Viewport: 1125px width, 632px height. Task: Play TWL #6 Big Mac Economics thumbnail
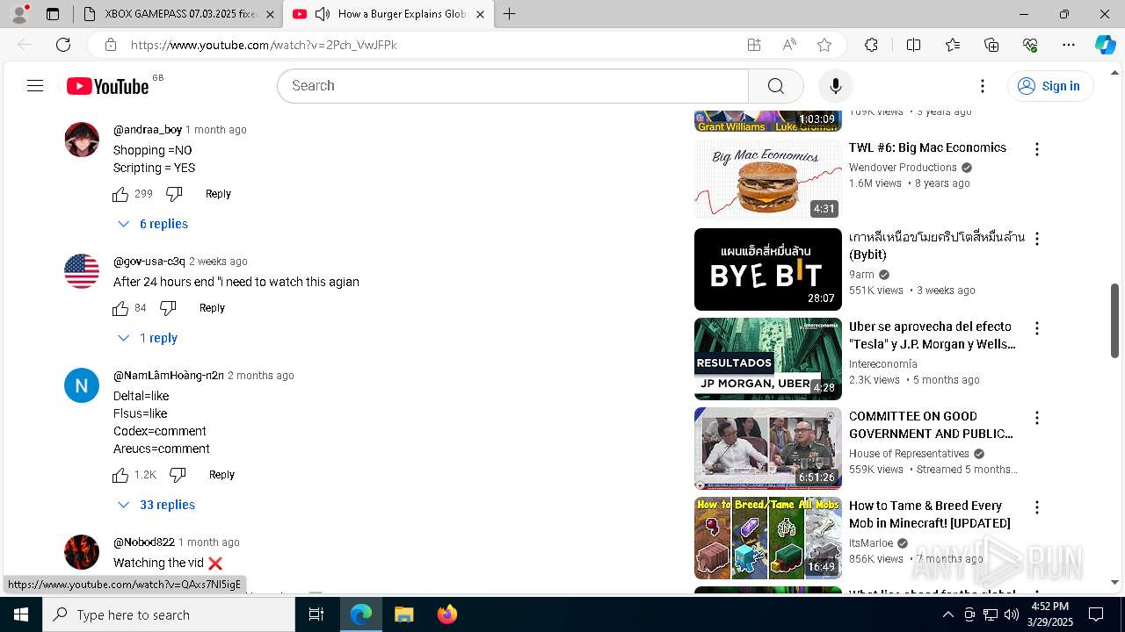coord(768,179)
